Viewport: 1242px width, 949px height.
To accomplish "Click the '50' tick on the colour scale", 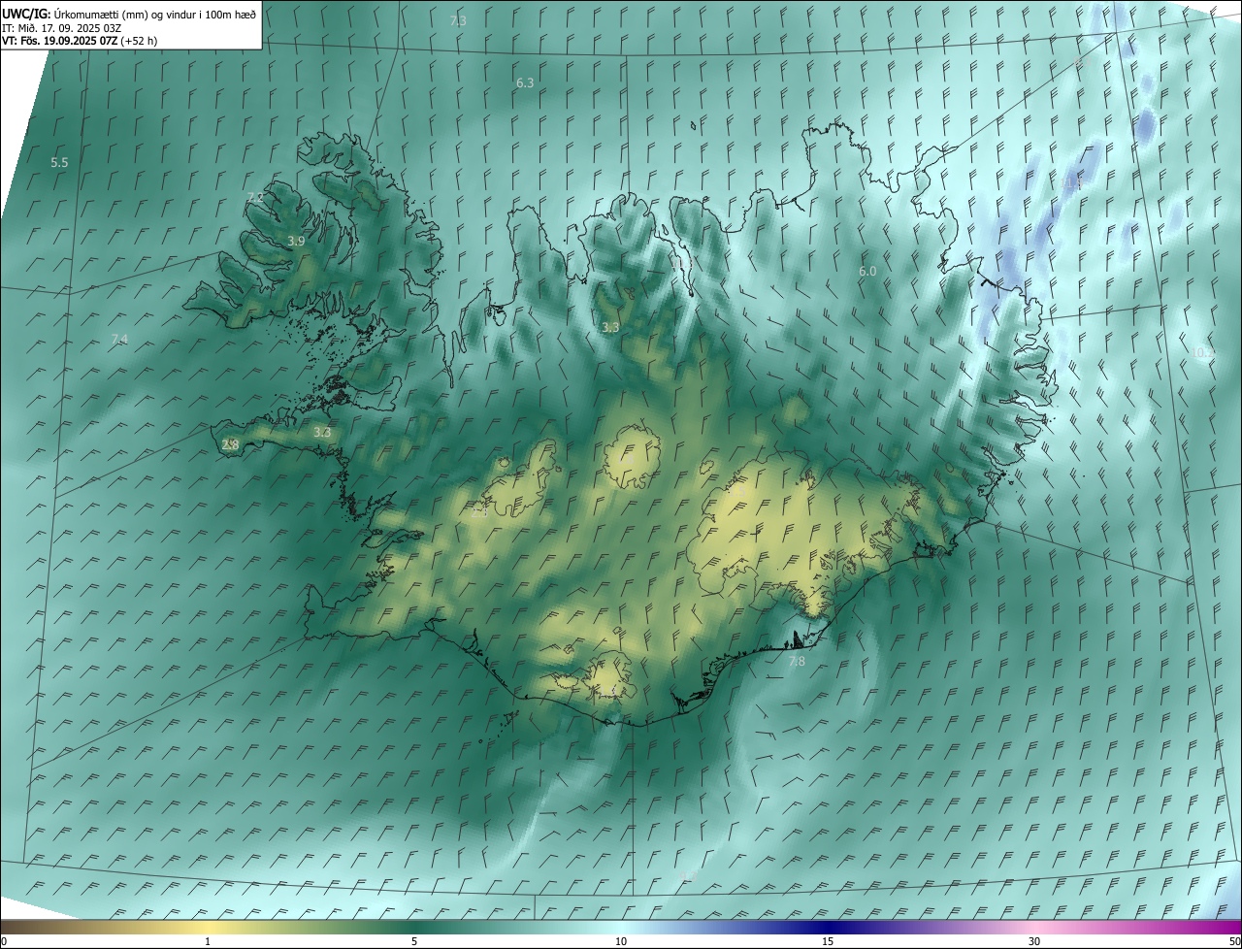I will 1234,942.
